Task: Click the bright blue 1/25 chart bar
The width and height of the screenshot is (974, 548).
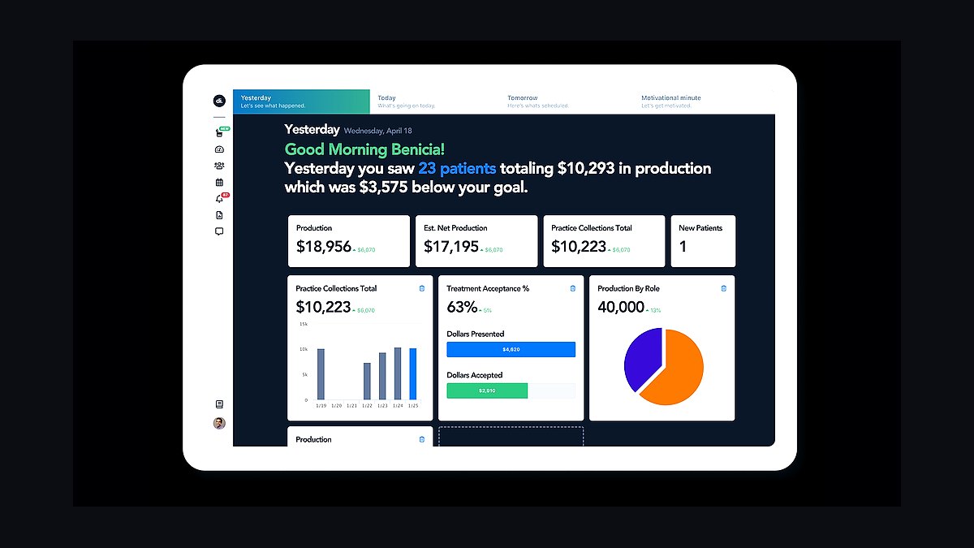Action: tap(413, 374)
